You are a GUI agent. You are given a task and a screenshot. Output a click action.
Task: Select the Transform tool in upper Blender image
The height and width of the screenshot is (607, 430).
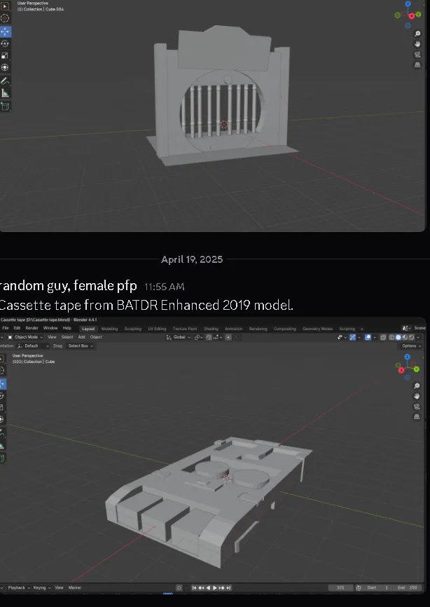point(5,67)
